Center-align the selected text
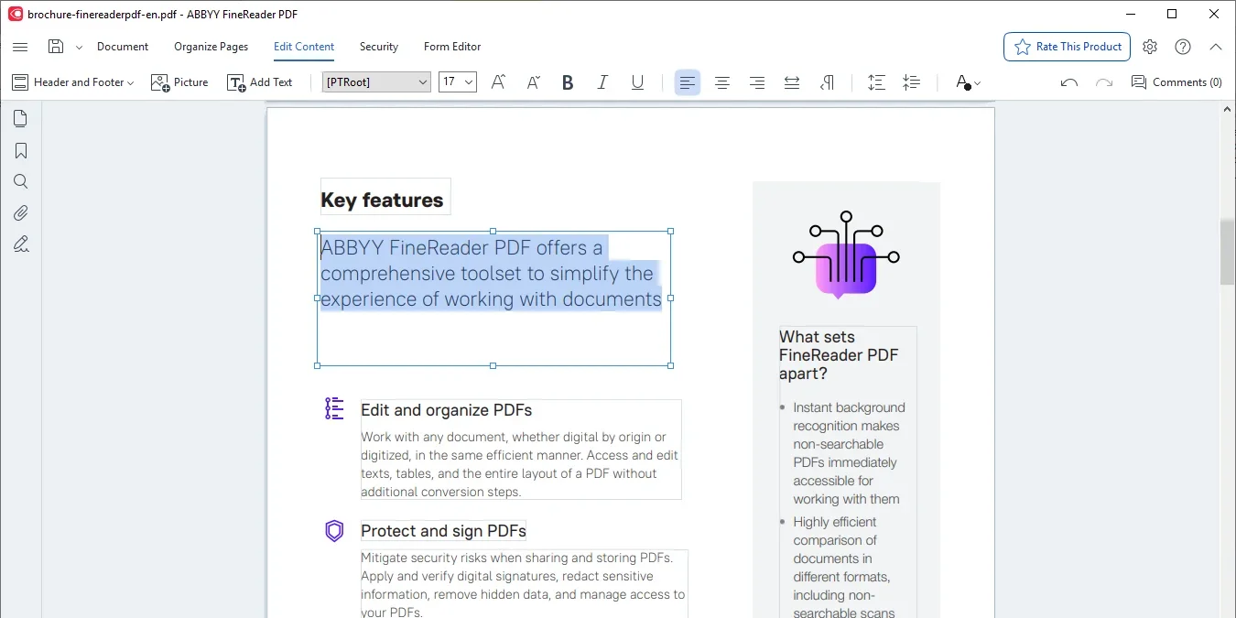Image resolution: width=1236 pixels, height=618 pixels. click(x=722, y=82)
